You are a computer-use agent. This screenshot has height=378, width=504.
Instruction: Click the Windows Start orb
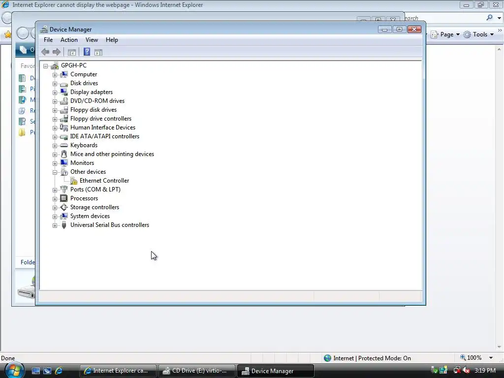[x=14, y=370]
